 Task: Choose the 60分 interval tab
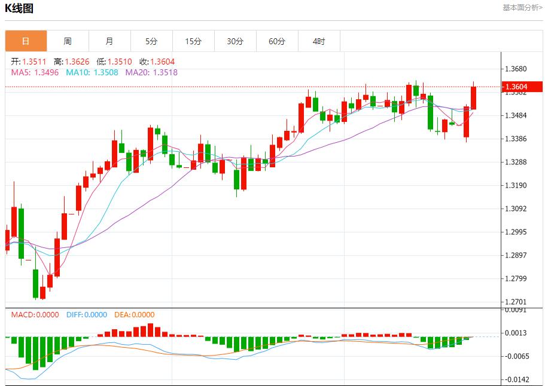click(277, 41)
